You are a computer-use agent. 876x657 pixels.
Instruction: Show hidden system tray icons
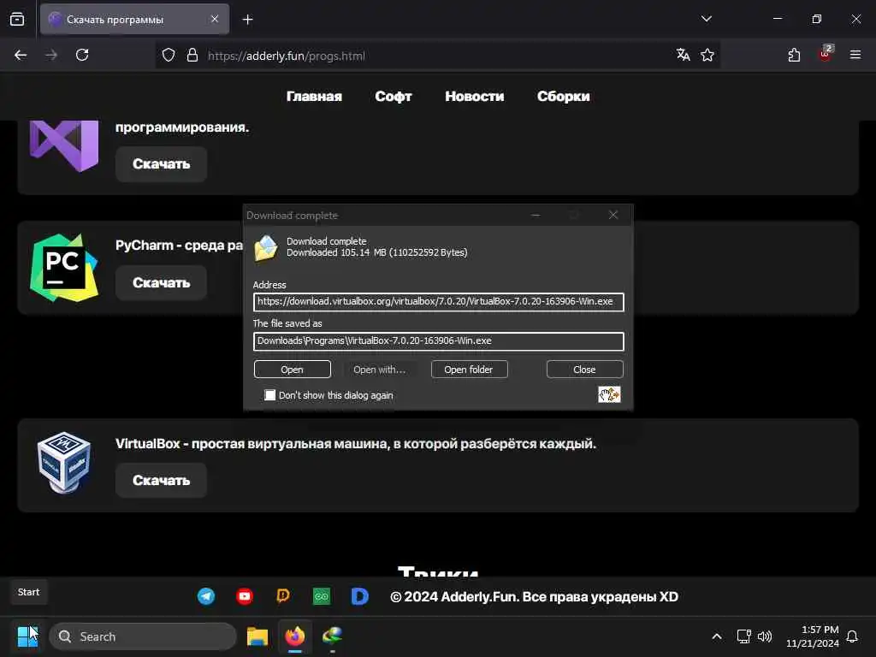click(717, 636)
